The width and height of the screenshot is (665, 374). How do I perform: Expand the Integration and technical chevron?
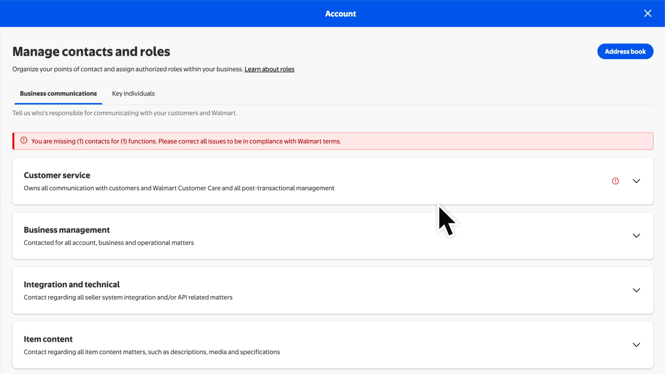(636, 290)
